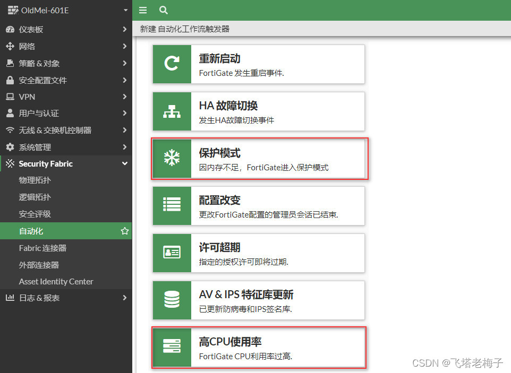Click the snowflake icon on 保护模式 card
This screenshot has height=373, width=511.
(172, 158)
